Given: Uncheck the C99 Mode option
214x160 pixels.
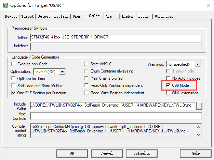Looking at the screenshot, I should tap(169, 85).
